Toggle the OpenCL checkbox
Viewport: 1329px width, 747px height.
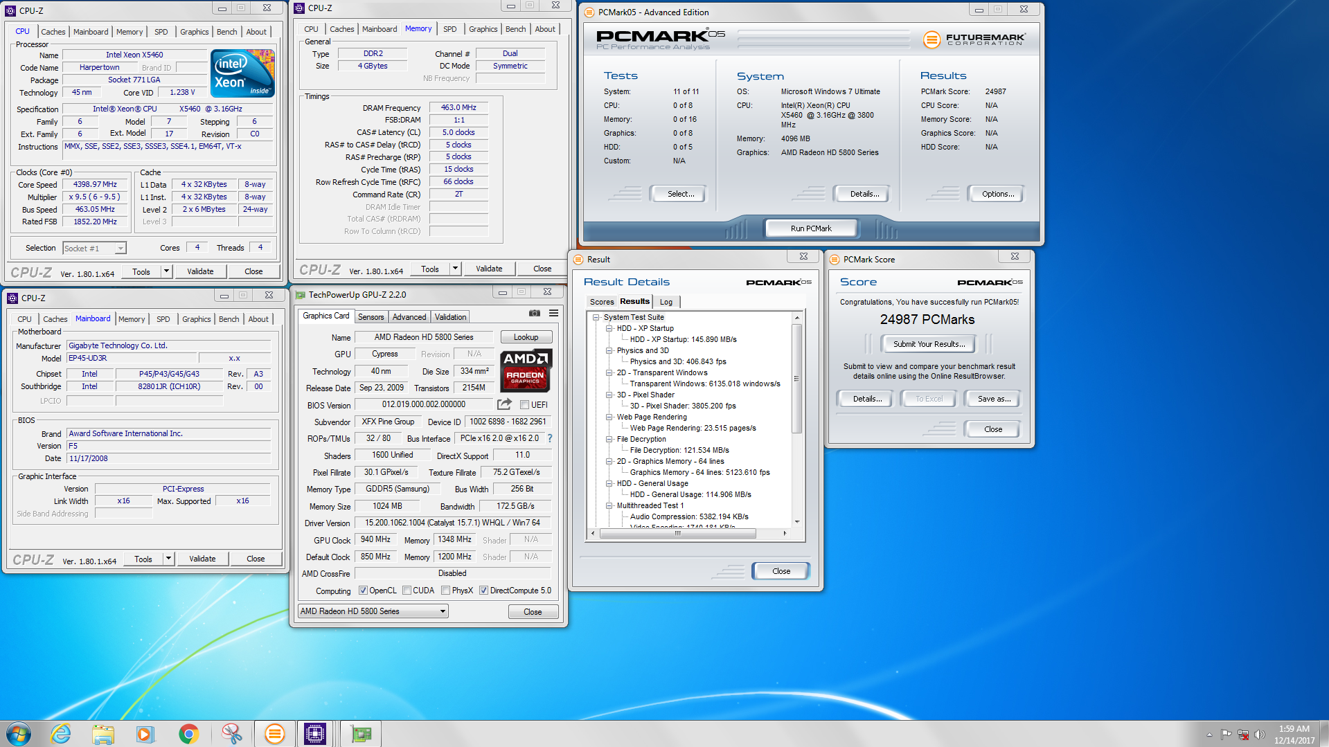[x=363, y=591]
